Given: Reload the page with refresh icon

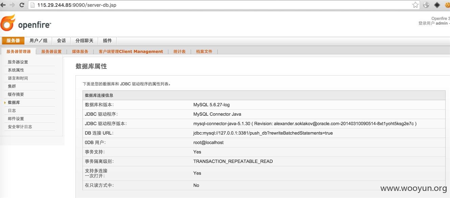Looking at the screenshot, I should pos(22,5).
